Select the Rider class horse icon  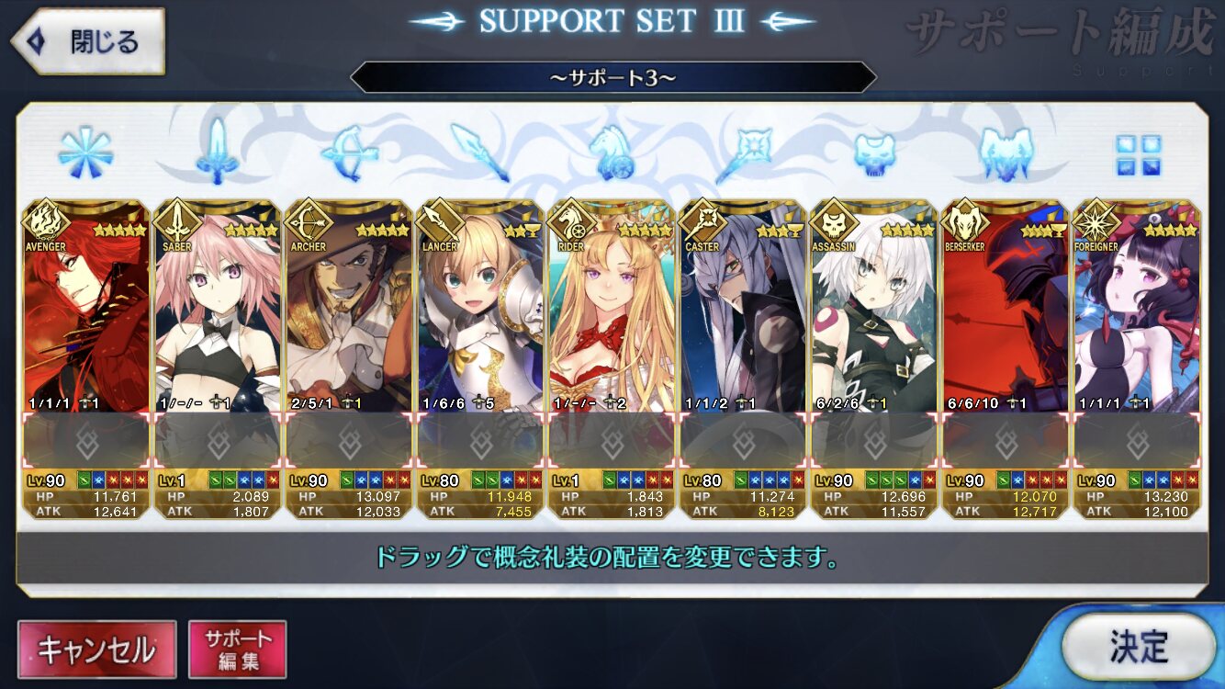point(612,152)
